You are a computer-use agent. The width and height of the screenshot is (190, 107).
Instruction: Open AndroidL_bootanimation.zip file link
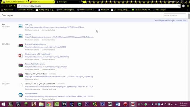(35, 44)
